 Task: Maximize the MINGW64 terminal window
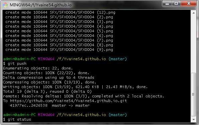point(176,4)
